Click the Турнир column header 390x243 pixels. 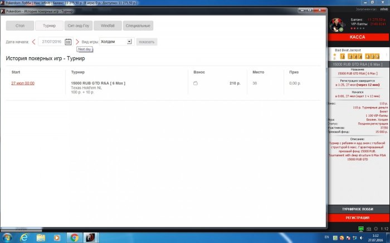(78, 72)
